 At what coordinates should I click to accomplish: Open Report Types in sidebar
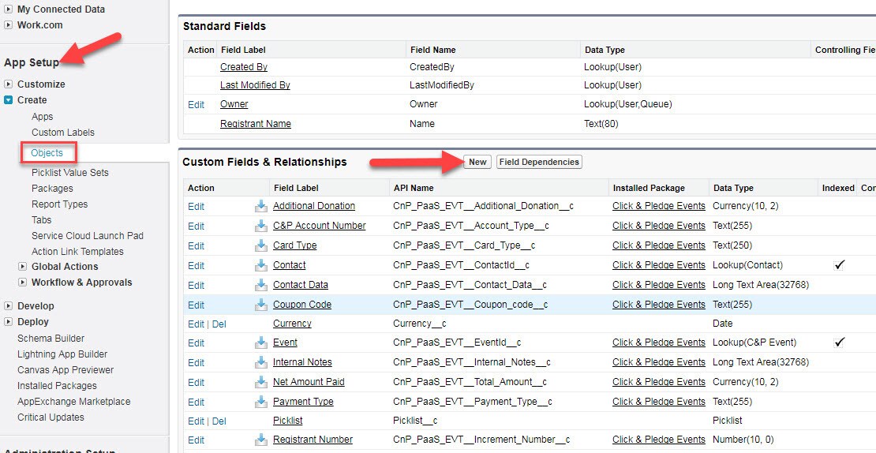(x=60, y=204)
